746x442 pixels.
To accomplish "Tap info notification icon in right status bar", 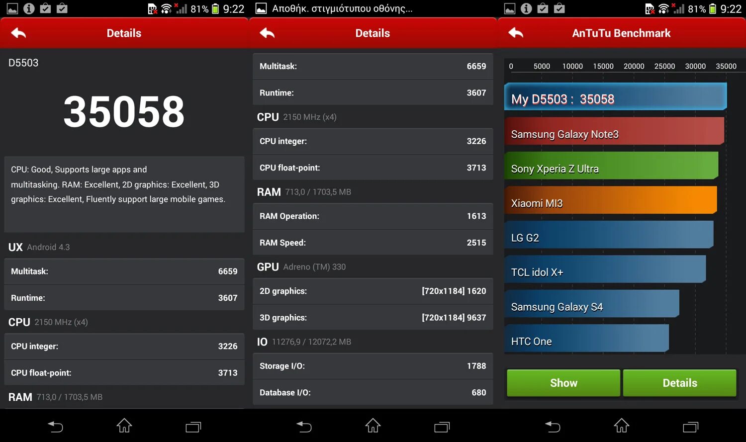I will tap(526, 8).
